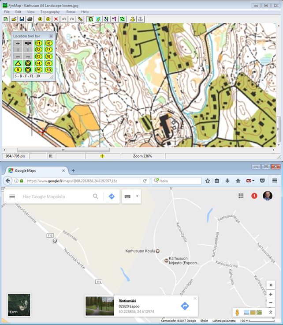This screenshot has width=283, height=325.
Task: Choose the B marker in Location tool bar
Action: click(x=18, y=70)
